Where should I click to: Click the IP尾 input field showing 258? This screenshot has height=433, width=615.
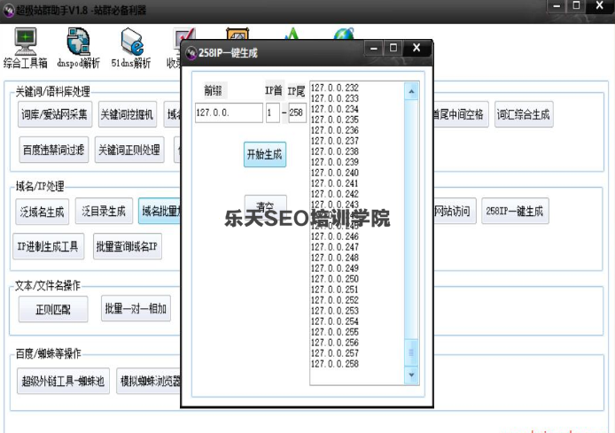tap(297, 112)
